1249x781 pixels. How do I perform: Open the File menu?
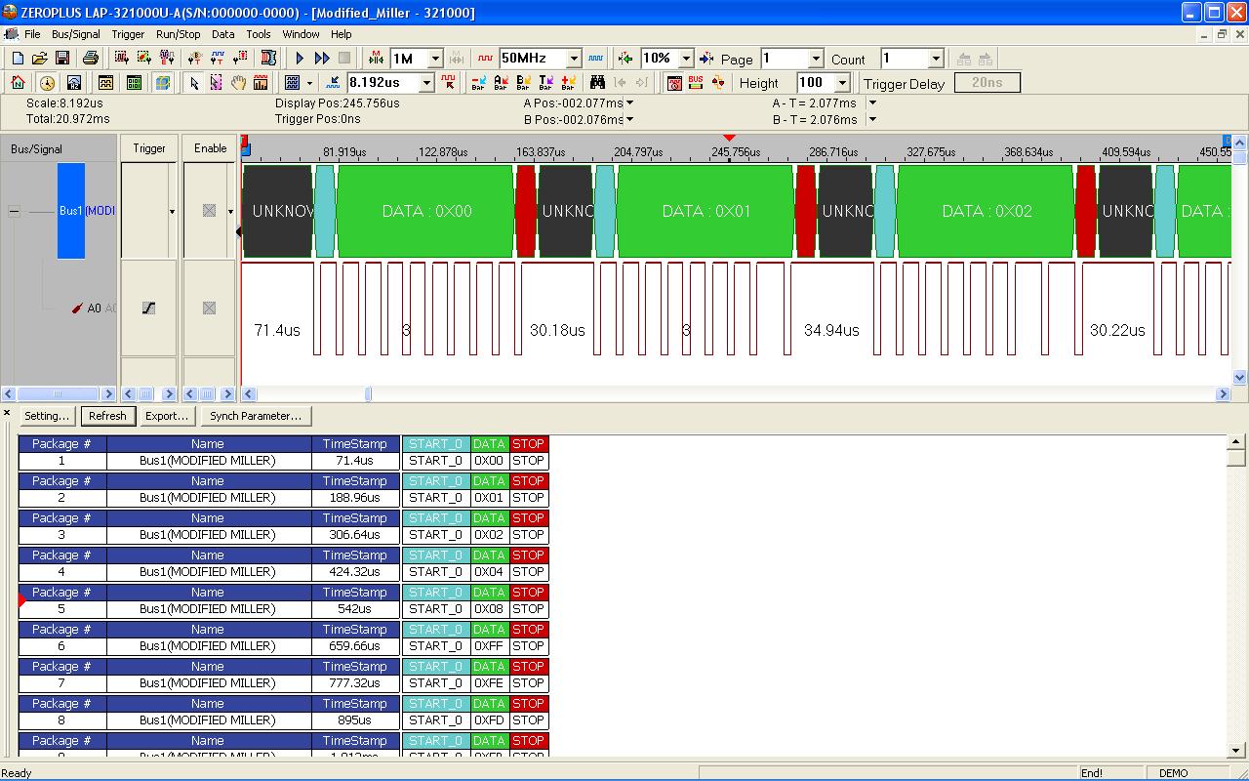(x=32, y=34)
